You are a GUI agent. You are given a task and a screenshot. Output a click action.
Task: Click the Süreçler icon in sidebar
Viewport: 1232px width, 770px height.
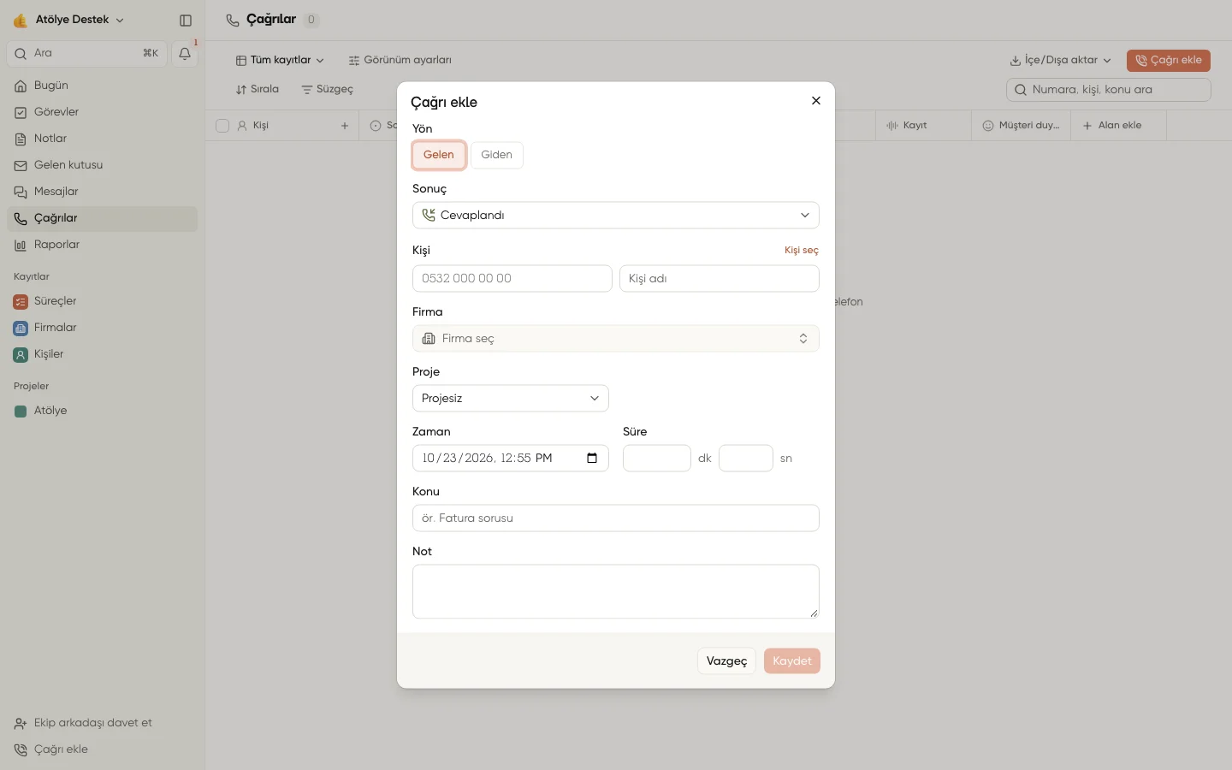click(21, 302)
